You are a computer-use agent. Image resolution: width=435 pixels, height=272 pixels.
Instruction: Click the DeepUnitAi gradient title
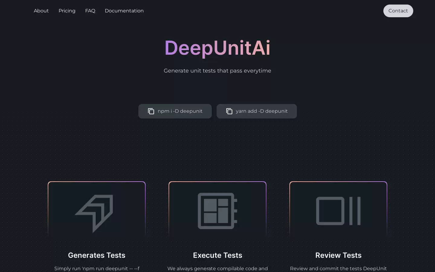point(217,48)
